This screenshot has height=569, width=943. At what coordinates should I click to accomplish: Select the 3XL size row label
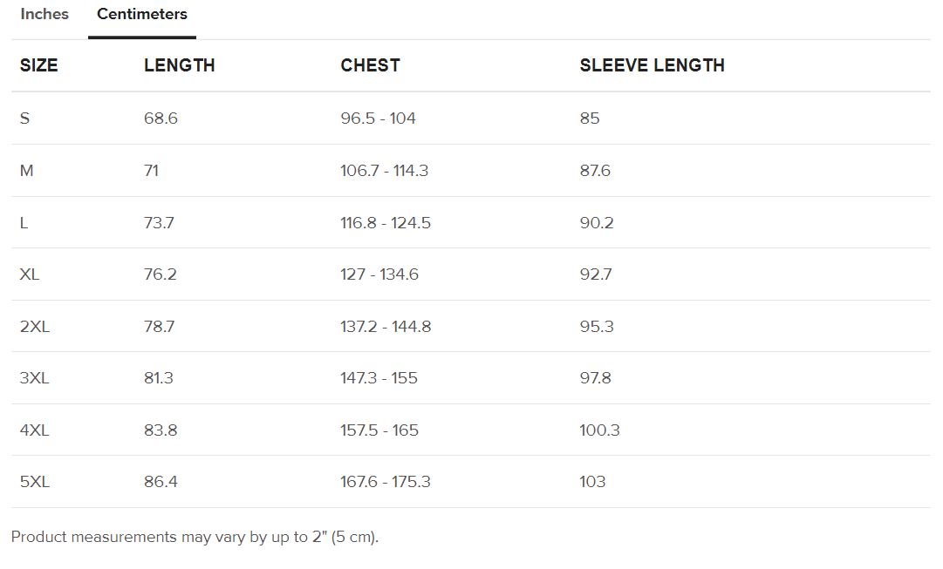(x=34, y=378)
